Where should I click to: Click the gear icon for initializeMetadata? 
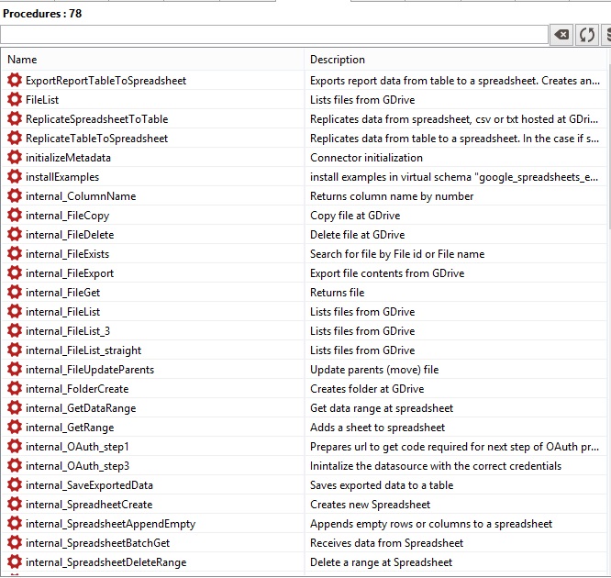pos(15,158)
